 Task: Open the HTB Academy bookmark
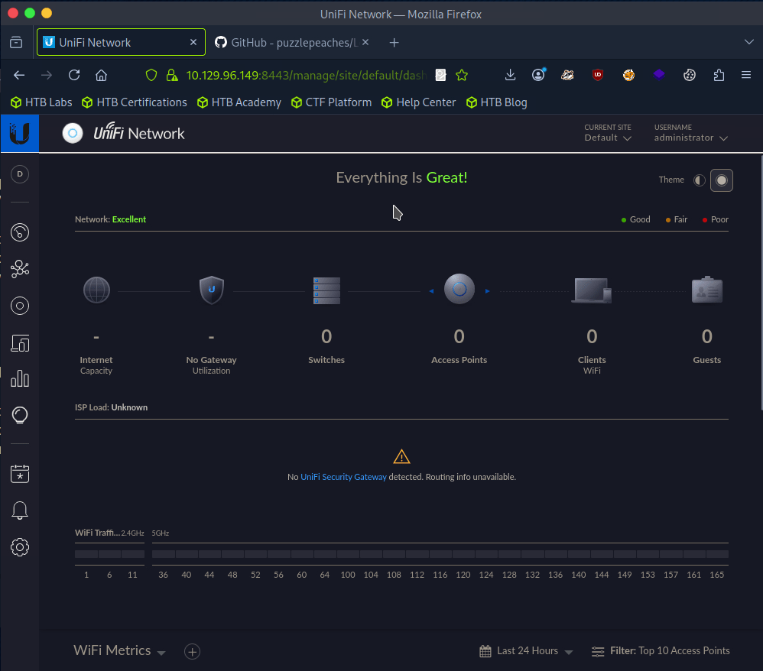[x=239, y=102]
